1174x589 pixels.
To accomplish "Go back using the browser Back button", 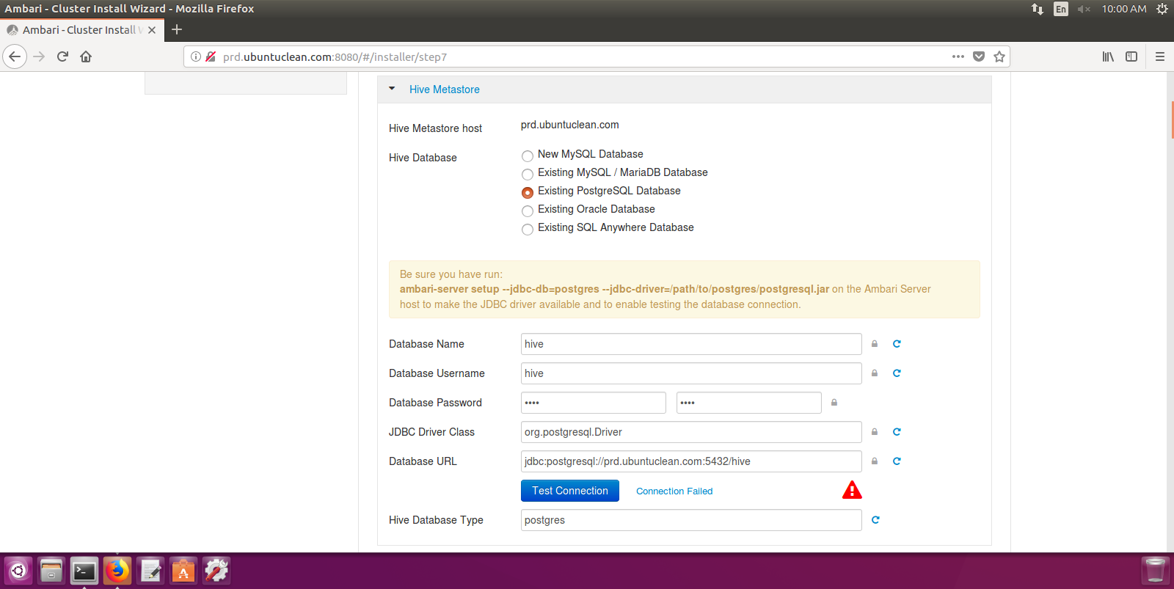I will tap(15, 56).
